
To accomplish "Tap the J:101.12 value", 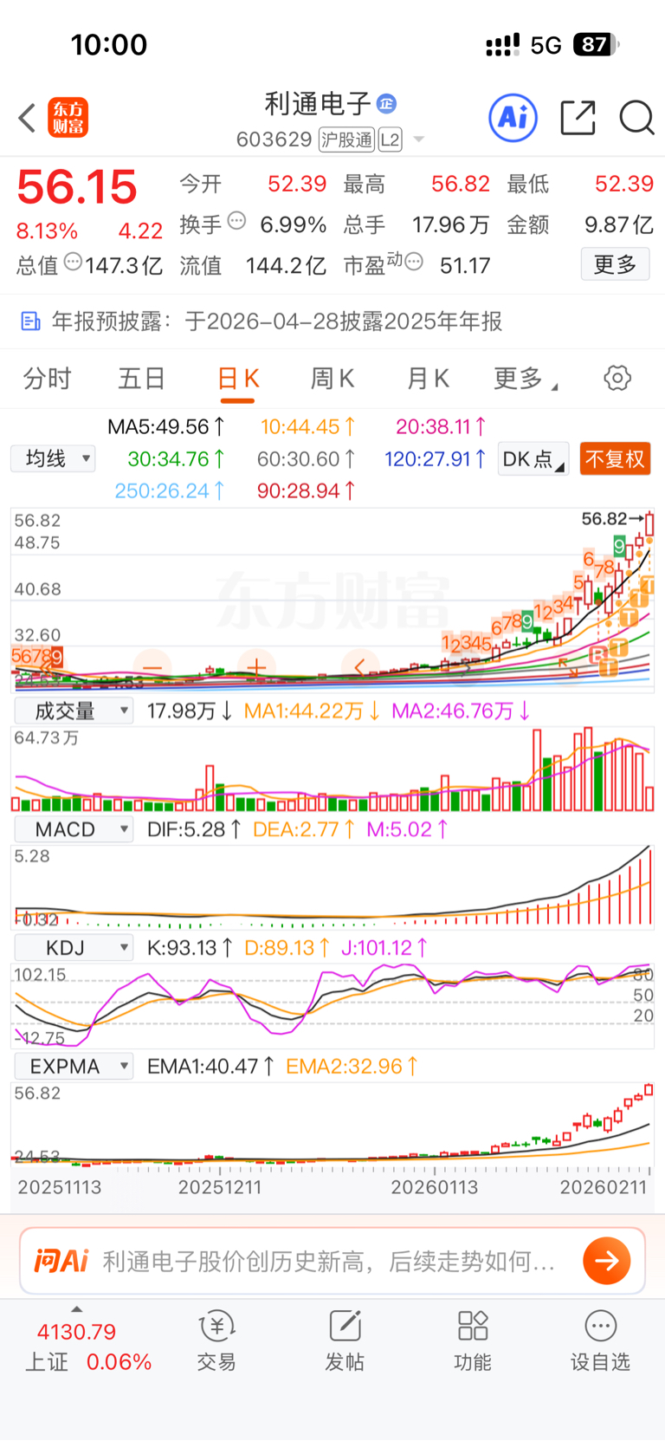I will (x=384, y=948).
